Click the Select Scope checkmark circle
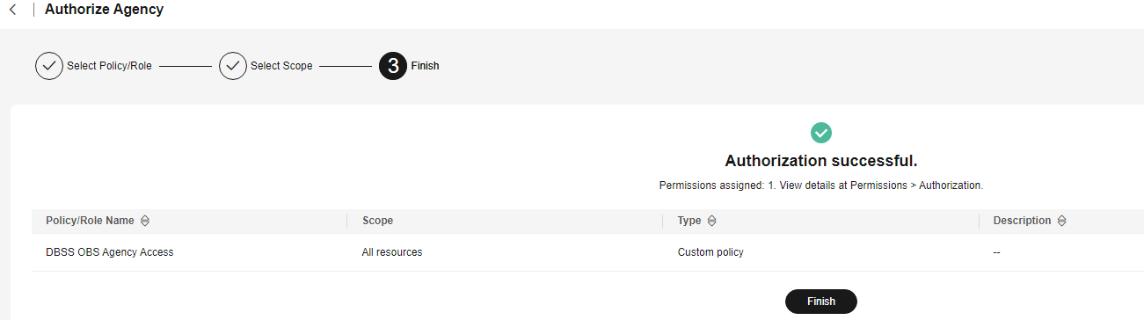The height and width of the screenshot is (320, 1144). pos(233,66)
